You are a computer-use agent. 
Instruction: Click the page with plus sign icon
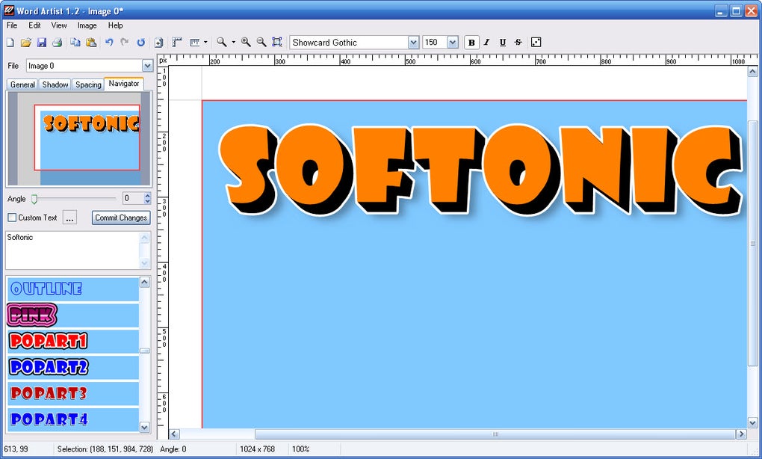[158, 43]
